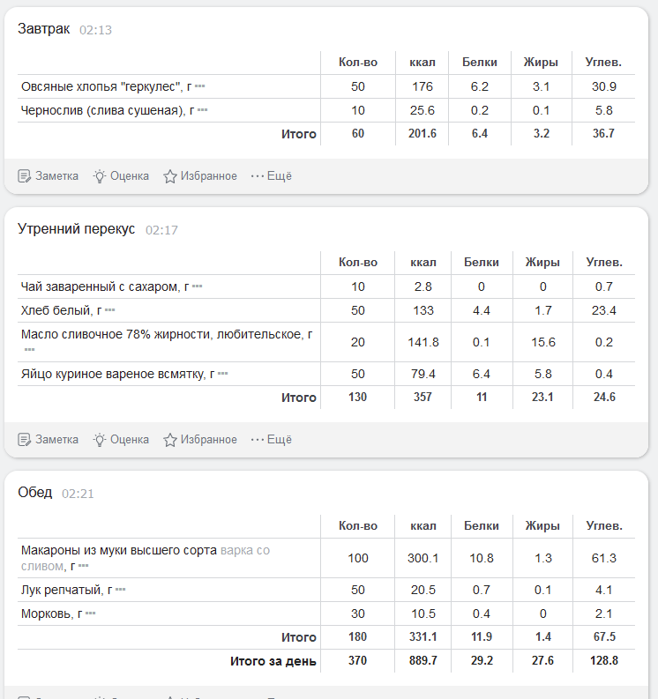Image resolution: width=658 pixels, height=699 pixels.
Task: Click the Заметка note icon under Завтрак
Action: point(25,176)
